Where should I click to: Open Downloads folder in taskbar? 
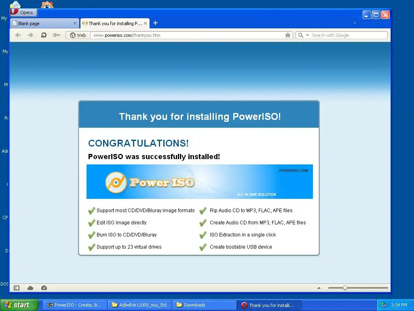pyautogui.click(x=204, y=305)
